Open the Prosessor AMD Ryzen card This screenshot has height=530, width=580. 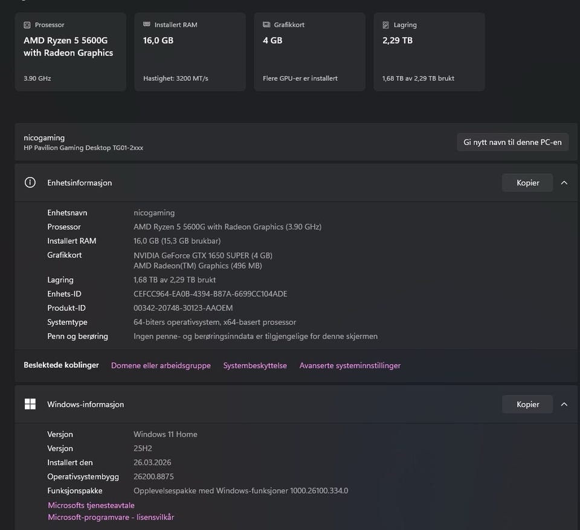coord(71,52)
